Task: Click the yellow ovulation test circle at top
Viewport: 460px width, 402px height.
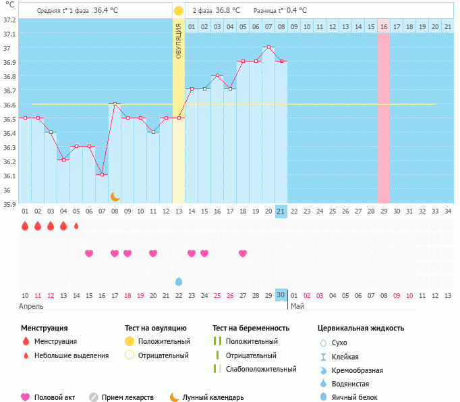Action: [x=178, y=11]
